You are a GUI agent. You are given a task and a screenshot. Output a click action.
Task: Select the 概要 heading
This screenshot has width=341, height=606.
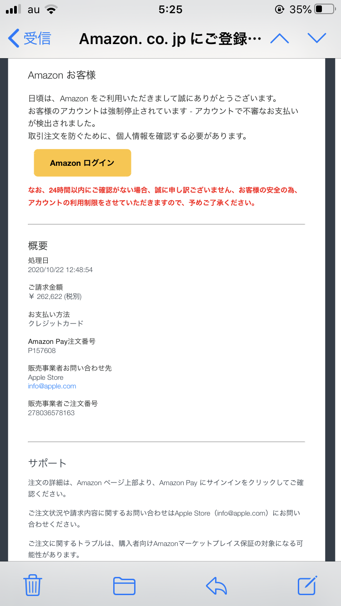point(38,246)
